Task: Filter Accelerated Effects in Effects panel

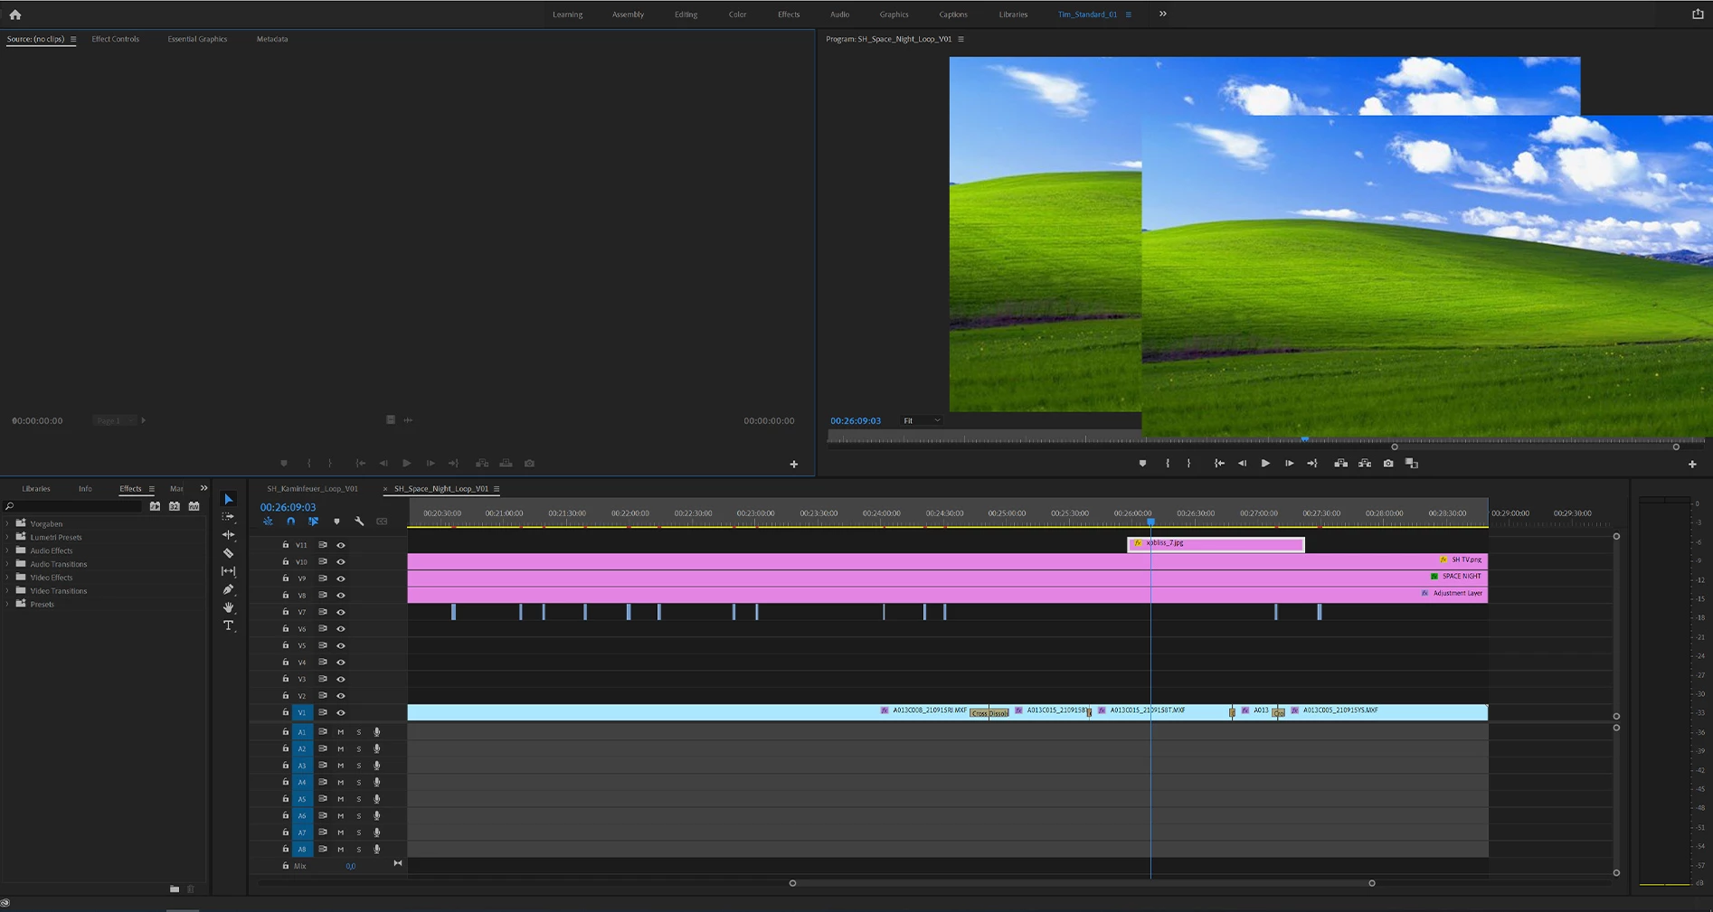Action: pyautogui.click(x=155, y=507)
